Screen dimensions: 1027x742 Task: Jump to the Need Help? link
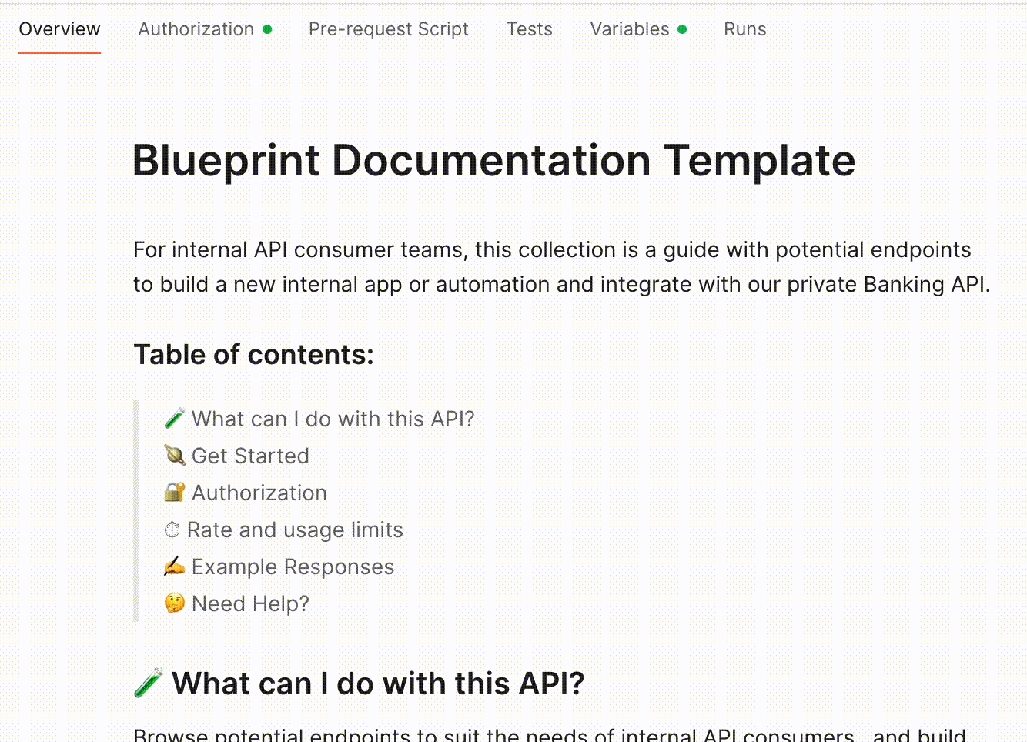250,603
